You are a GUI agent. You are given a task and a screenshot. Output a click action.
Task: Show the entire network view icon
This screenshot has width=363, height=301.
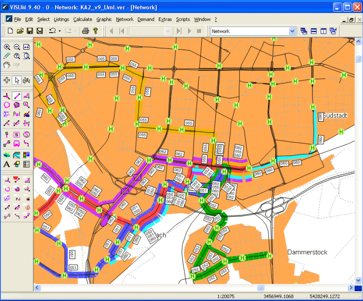pyautogui.click(x=26, y=47)
